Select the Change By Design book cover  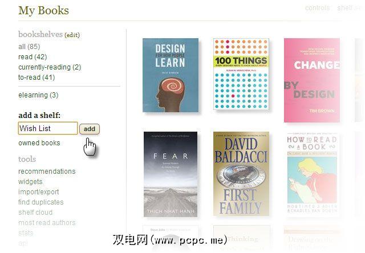click(x=312, y=80)
